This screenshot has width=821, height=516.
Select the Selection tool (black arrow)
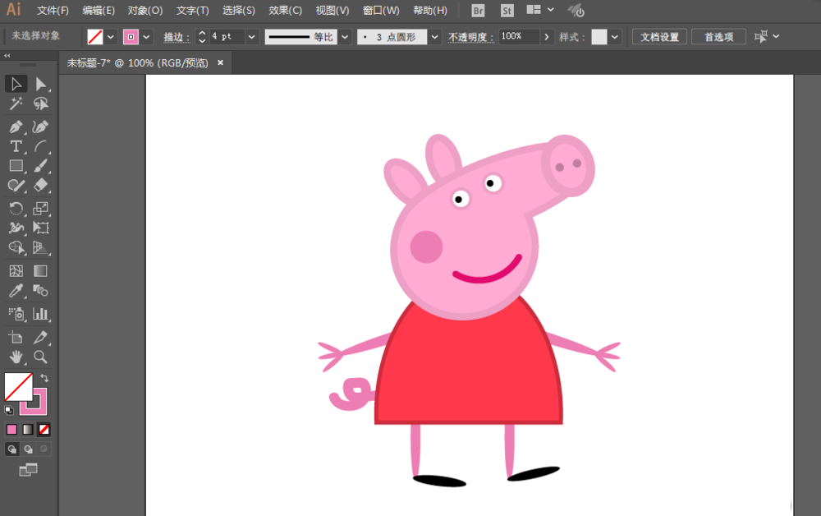[16, 84]
